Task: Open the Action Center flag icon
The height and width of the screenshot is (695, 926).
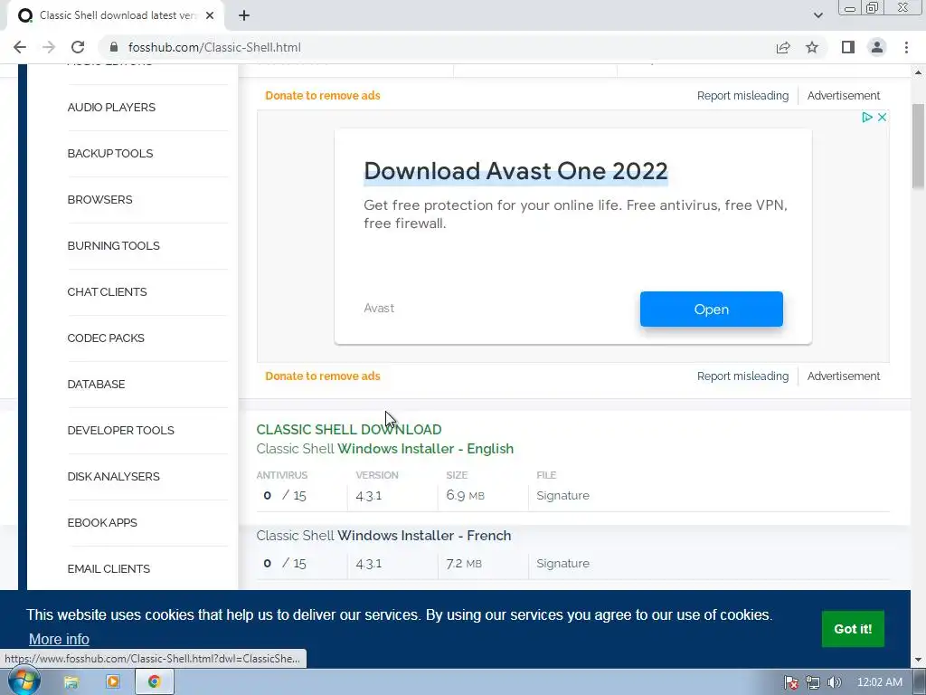Action: [x=790, y=682]
